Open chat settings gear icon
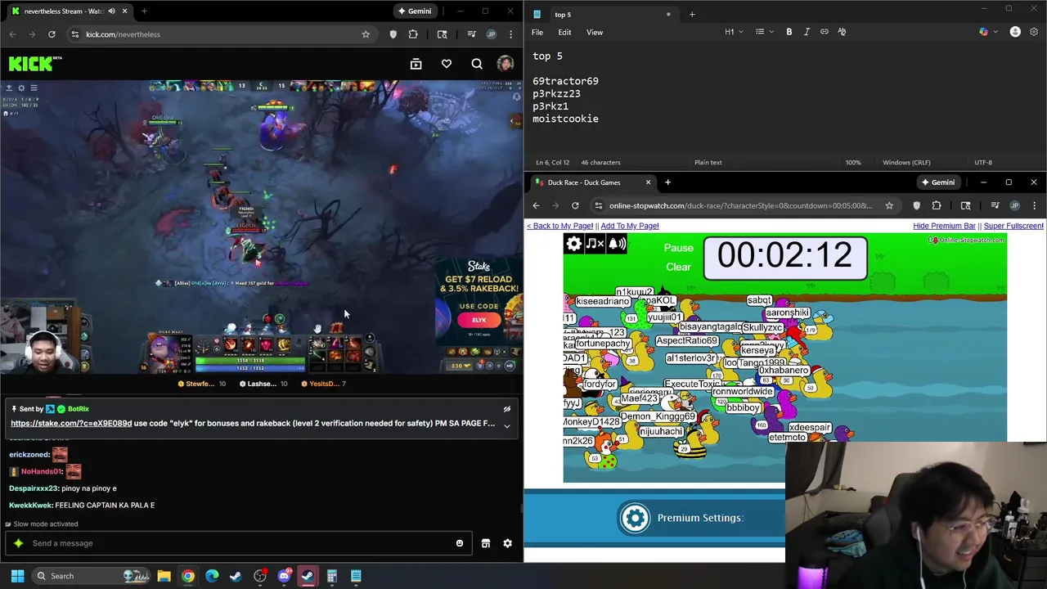 [507, 543]
